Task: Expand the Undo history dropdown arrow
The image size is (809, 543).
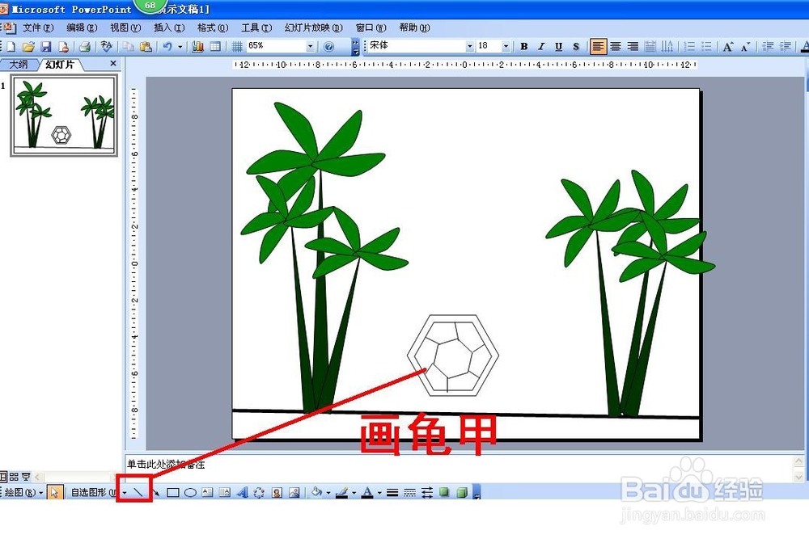Action: click(x=180, y=46)
